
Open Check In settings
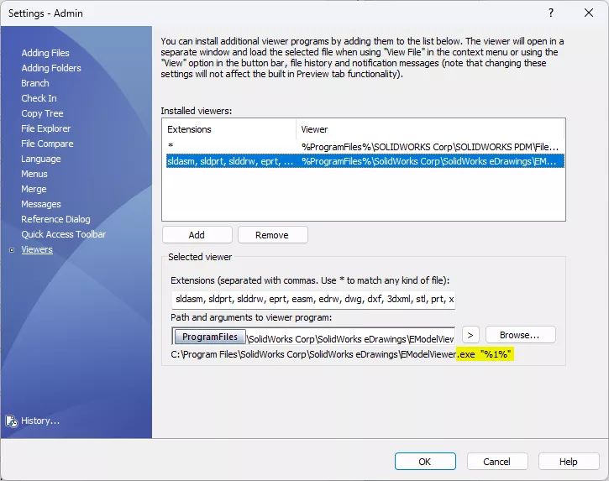click(39, 98)
